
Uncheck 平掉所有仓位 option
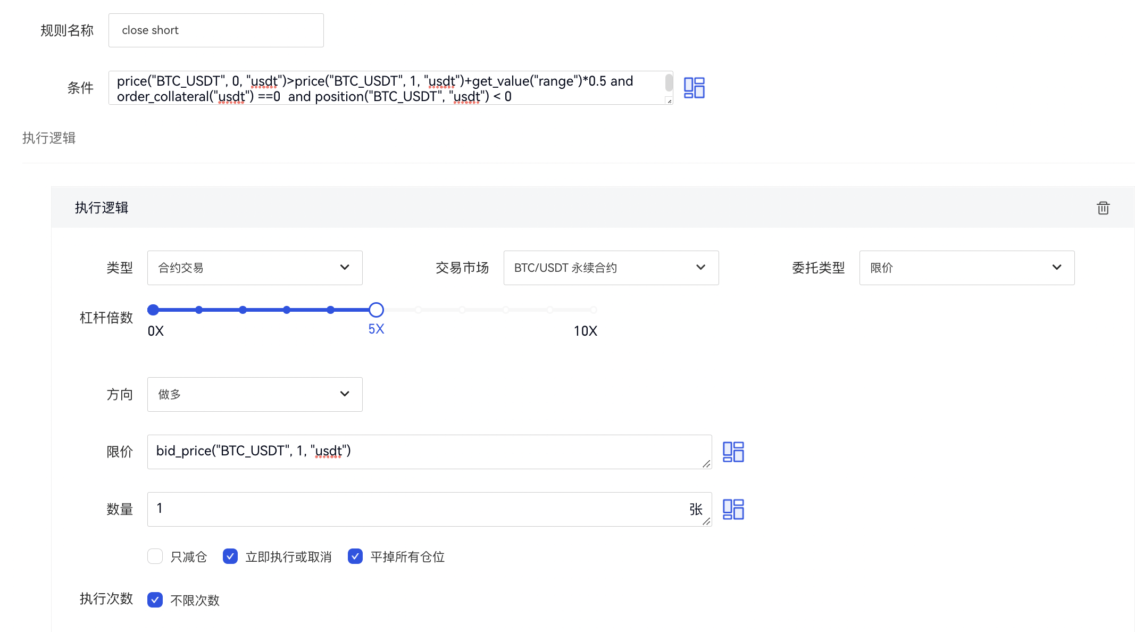pyautogui.click(x=355, y=556)
